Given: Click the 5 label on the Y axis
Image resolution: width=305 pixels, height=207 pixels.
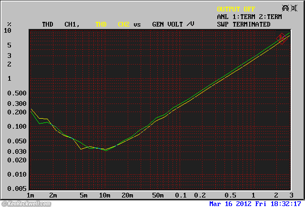Looking at the screenshot, I should (9, 46).
